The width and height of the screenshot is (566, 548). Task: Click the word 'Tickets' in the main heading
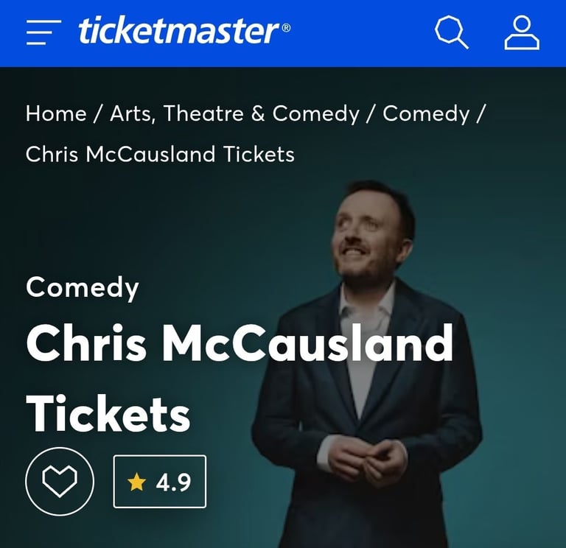[x=108, y=413]
